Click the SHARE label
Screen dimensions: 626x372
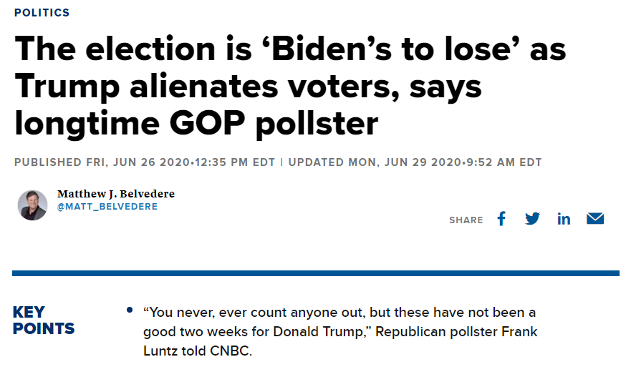click(x=466, y=220)
